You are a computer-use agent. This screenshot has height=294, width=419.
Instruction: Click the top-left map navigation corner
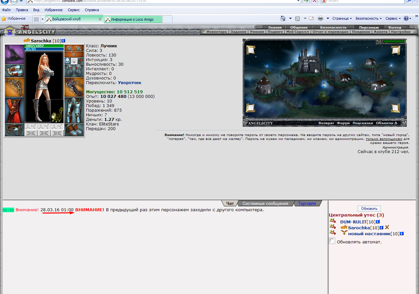click(250, 50)
